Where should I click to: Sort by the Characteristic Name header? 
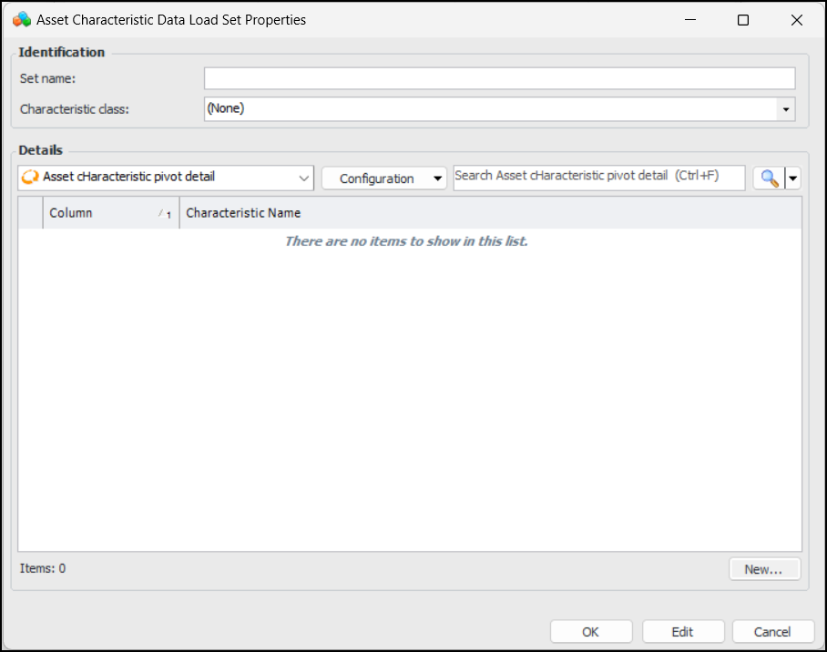coord(491,212)
